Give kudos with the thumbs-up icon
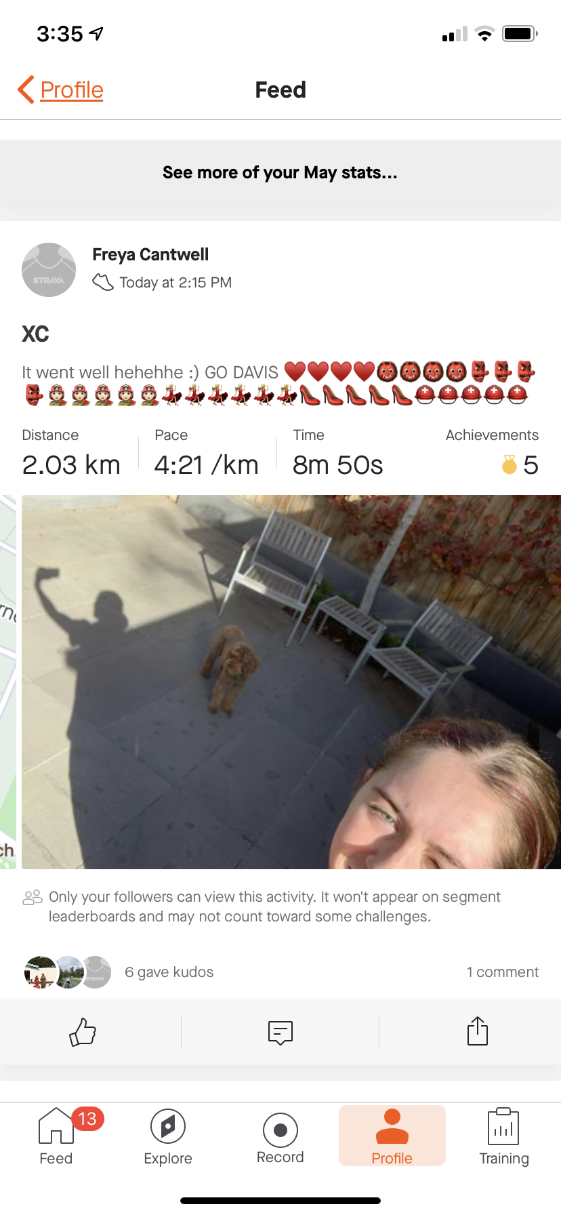Screen dimensions: 561x1215 83,1032
